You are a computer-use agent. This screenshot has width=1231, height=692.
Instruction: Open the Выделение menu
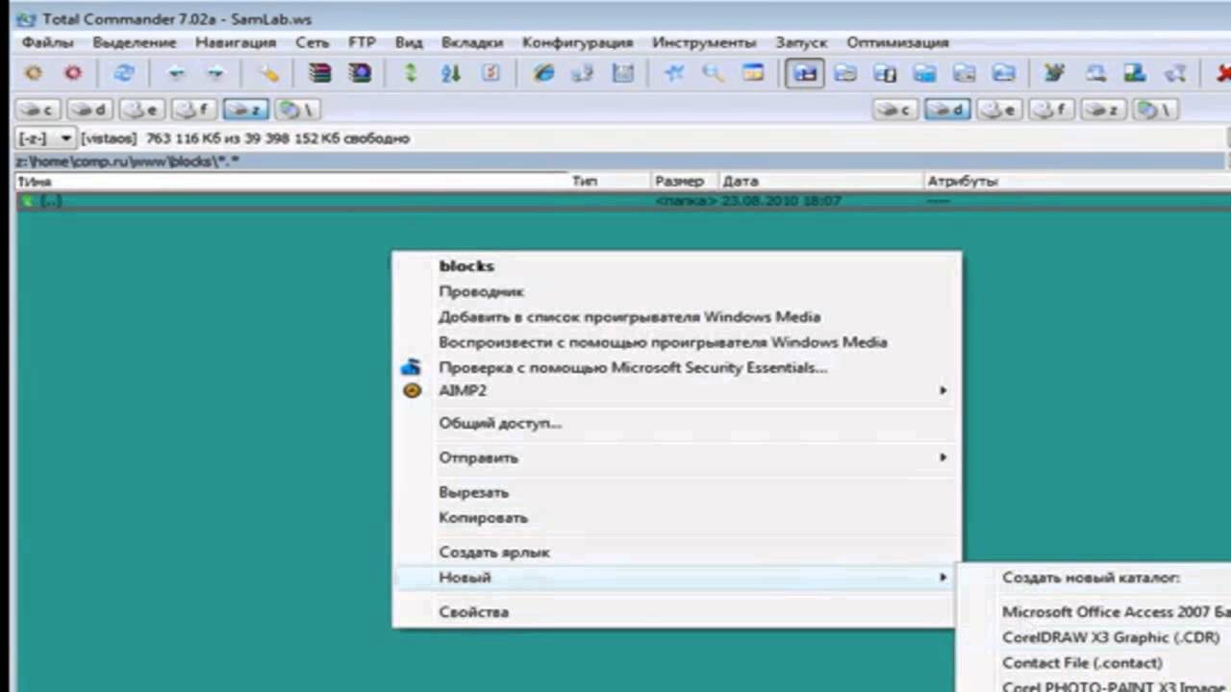(135, 42)
